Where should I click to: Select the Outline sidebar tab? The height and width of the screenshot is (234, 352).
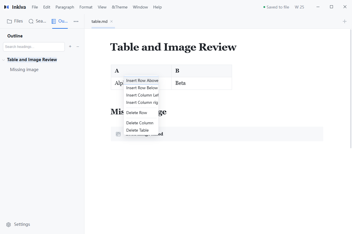(x=60, y=21)
